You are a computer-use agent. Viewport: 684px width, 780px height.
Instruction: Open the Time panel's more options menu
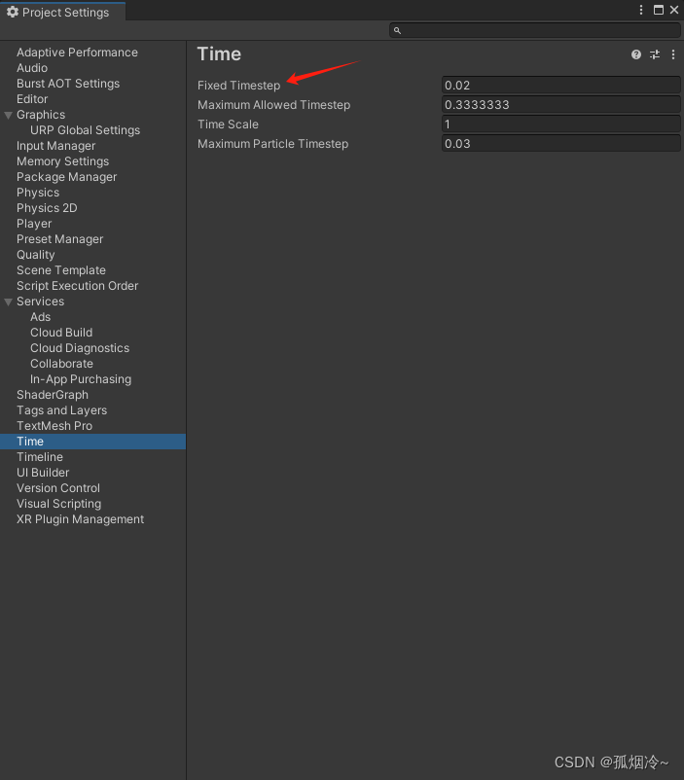(x=672, y=54)
